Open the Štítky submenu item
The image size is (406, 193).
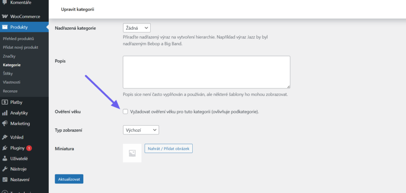[8, 73]
